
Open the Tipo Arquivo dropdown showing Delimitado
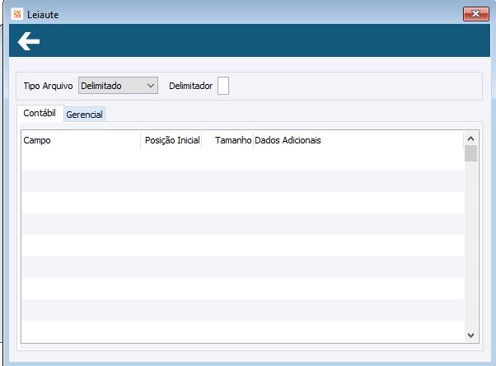118,86
